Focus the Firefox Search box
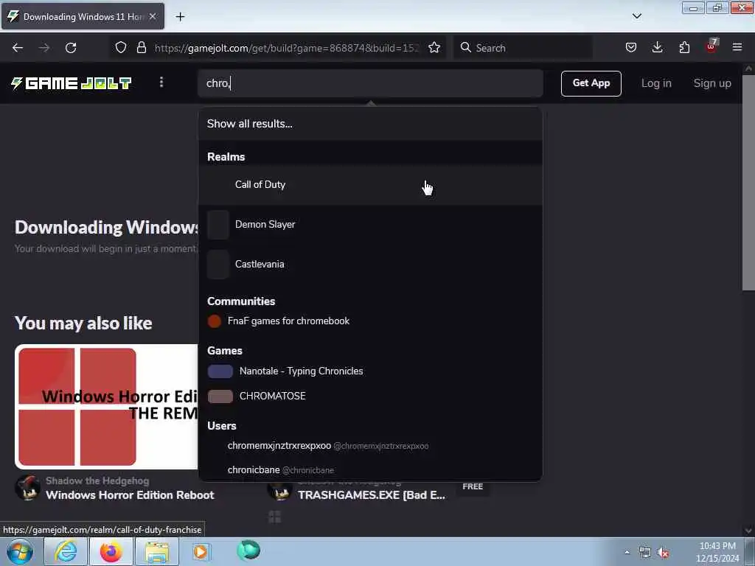Viewport: 755px width, 566px height. coord(523,48)
